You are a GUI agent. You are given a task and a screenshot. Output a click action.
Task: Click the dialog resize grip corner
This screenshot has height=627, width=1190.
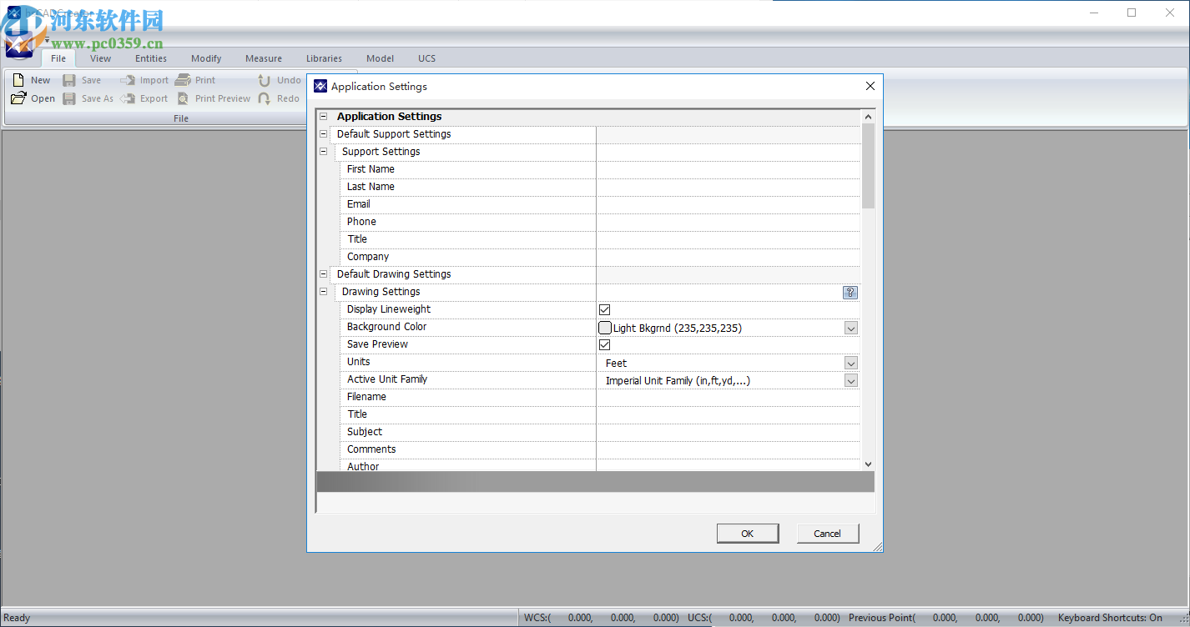877,546
